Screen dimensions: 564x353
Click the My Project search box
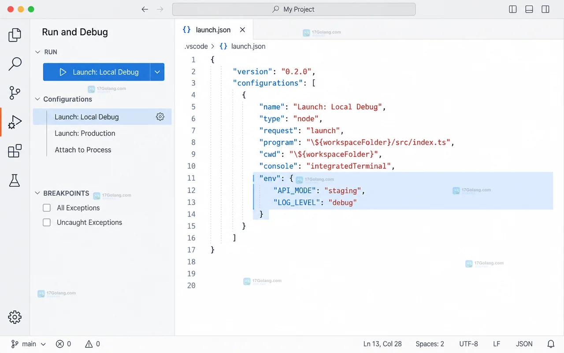pyautogui.click(x=294, y=9)
